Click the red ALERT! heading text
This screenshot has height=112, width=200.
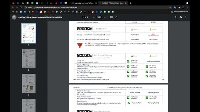click(x=88, y=44)
